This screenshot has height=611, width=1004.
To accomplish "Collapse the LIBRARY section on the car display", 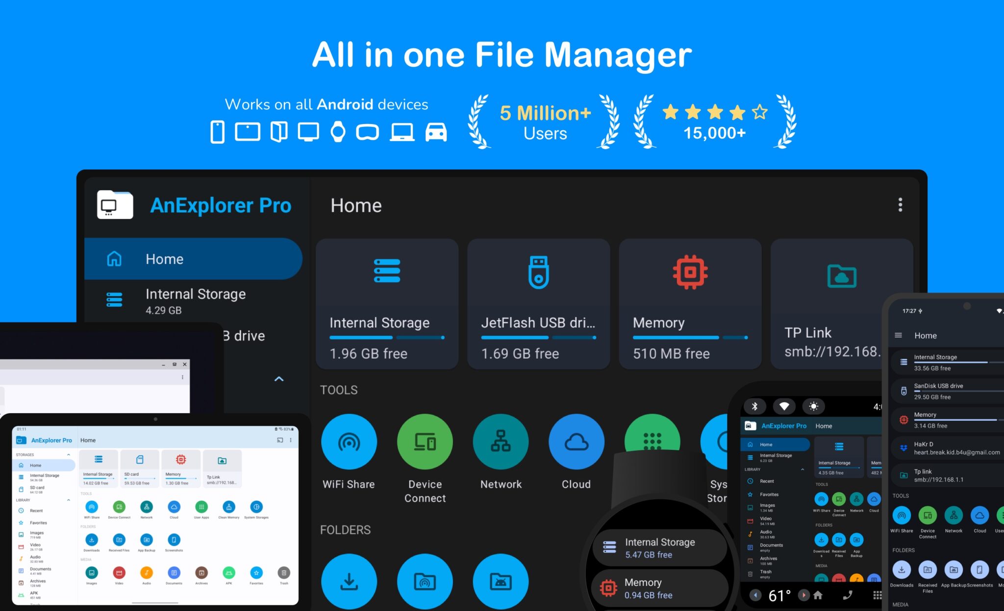I will [803, 469].
